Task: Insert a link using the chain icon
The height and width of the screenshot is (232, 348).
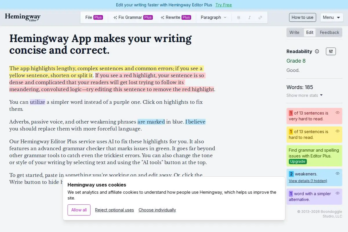Action: 260,17
